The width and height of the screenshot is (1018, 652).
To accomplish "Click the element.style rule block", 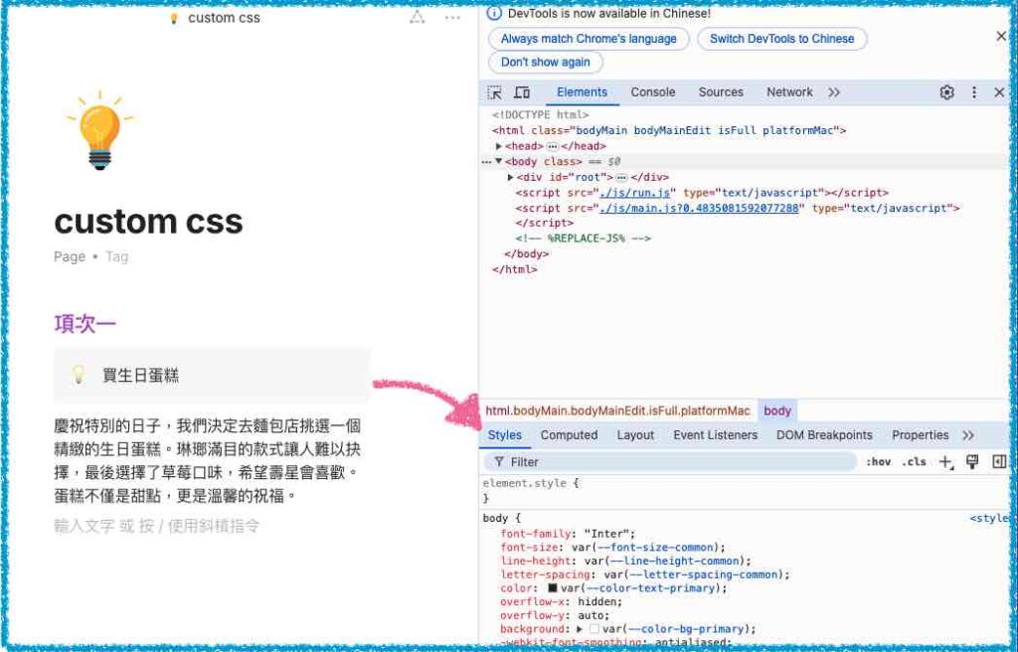I will tap(746, 491).
